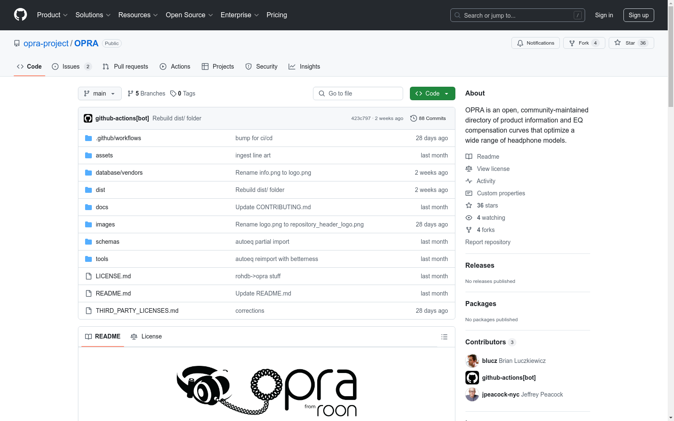Open jpeacock-nyc contributor avatar
674x421 pixels.
(x=472, y=394)
